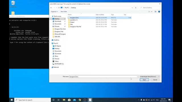Open Pictures under Quick access
Screen dimensions: 182x102
click(57, 26)
